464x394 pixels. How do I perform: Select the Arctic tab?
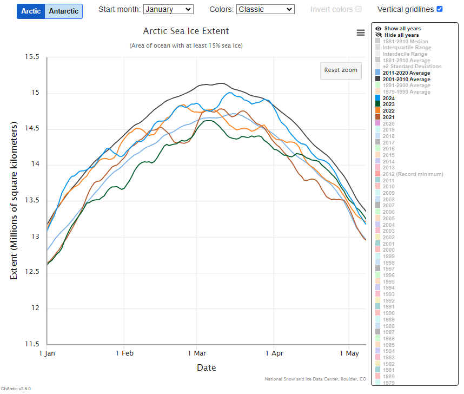[31, 11]
